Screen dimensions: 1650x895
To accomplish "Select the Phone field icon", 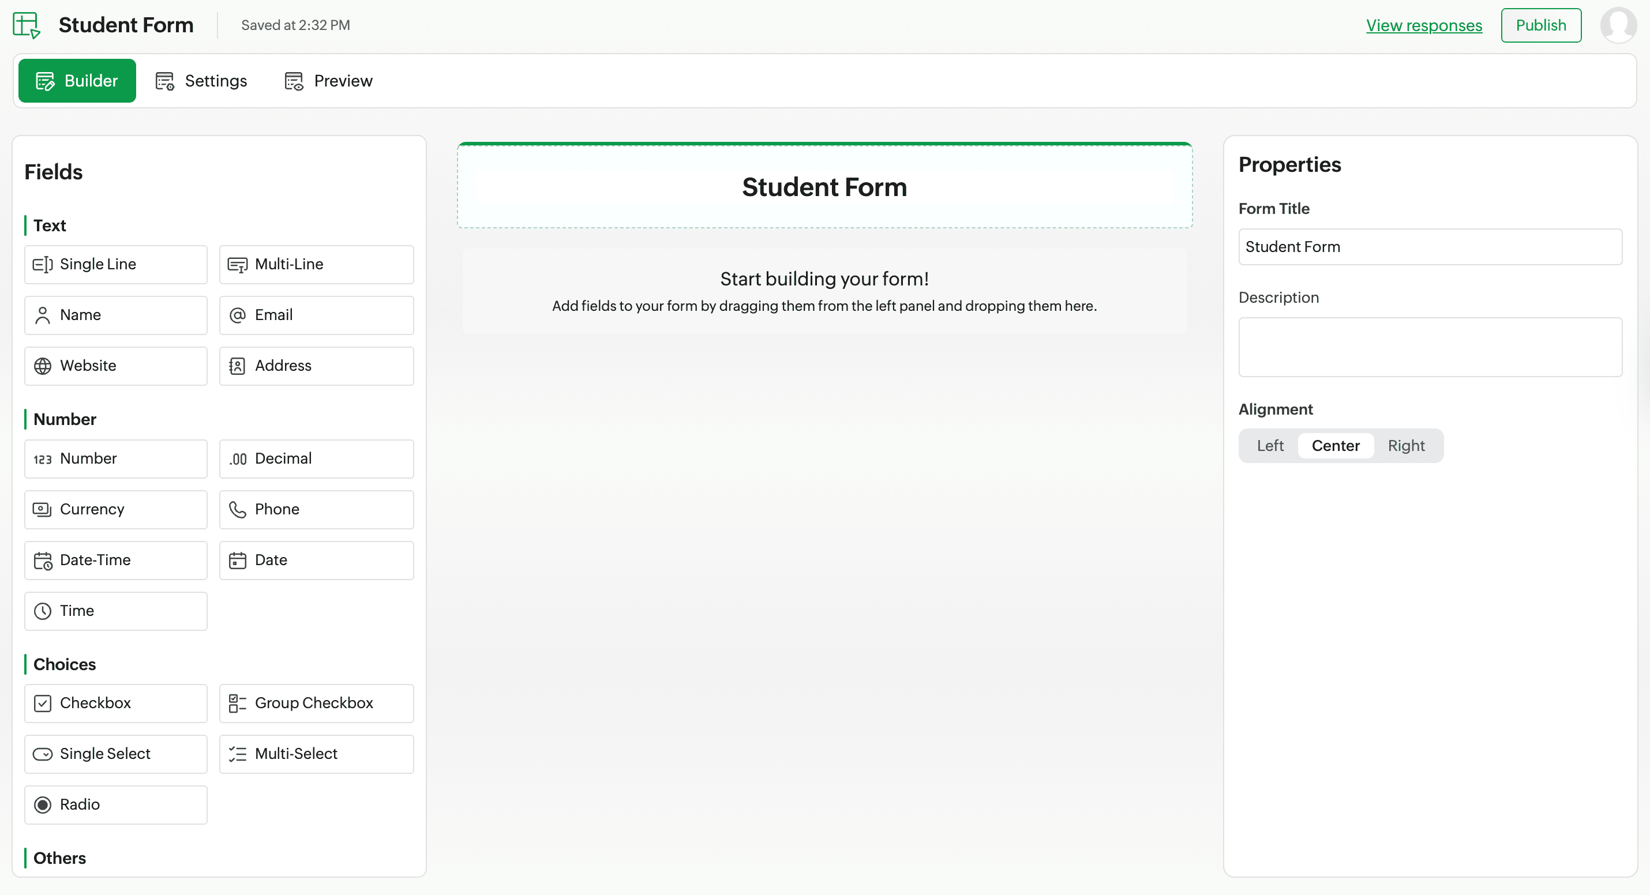I will [238, 509].
